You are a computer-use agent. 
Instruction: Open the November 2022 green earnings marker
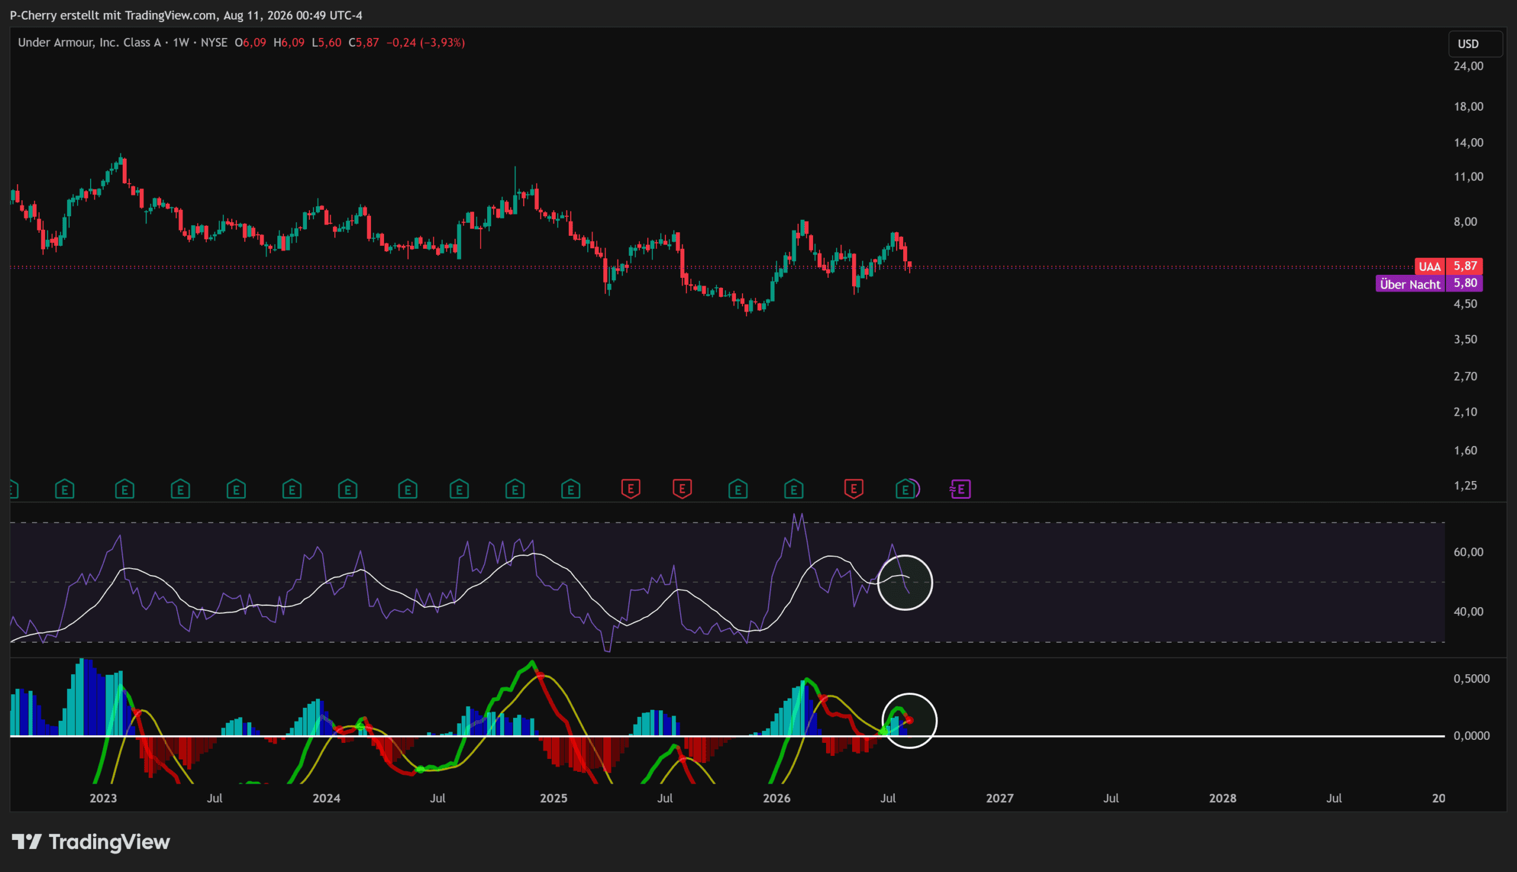click(65, 489)
